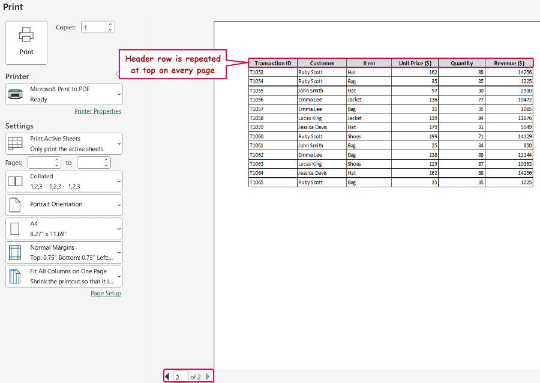Go to previous page with left arrow
The height and width of the screenshot is (383, 540).
pos(167,376)
